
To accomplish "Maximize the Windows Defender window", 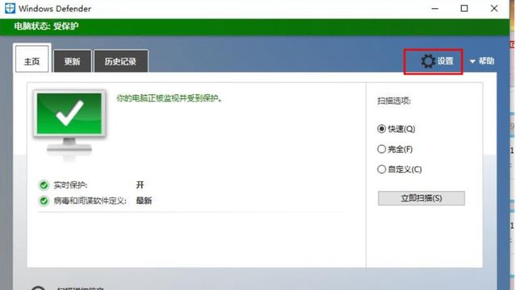I will coord(464,9).
